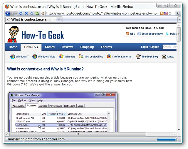Click the How-To Geek title logo
The height and width of the screenshot is (149, 188).
pos(43,35)
